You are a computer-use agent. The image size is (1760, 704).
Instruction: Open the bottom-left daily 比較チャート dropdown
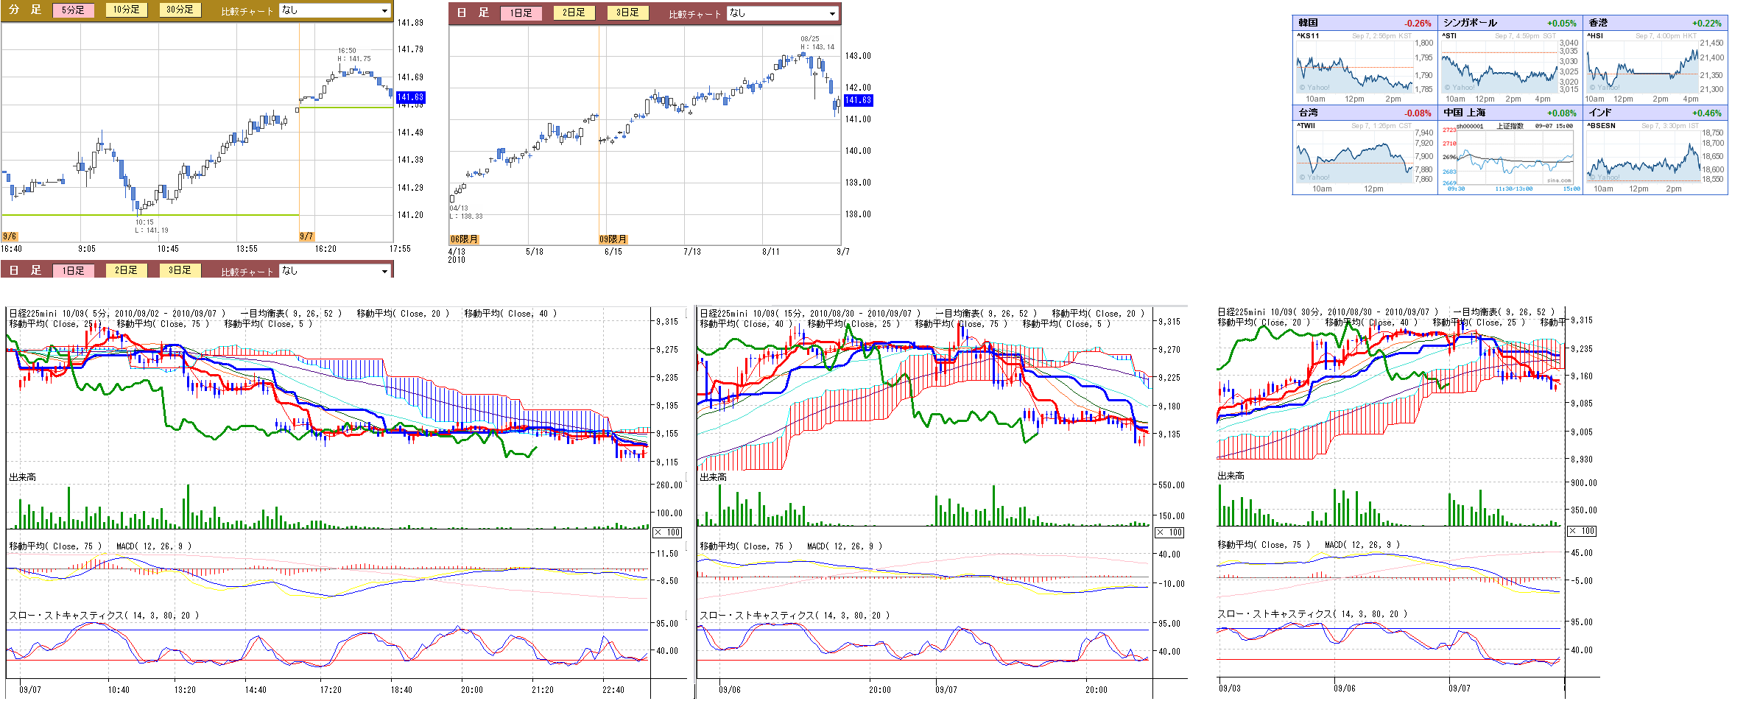pyautogui.click(x=335, y=271)
